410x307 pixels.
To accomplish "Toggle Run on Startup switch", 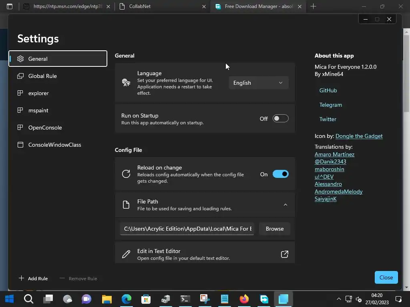I will tap(280, 118).
